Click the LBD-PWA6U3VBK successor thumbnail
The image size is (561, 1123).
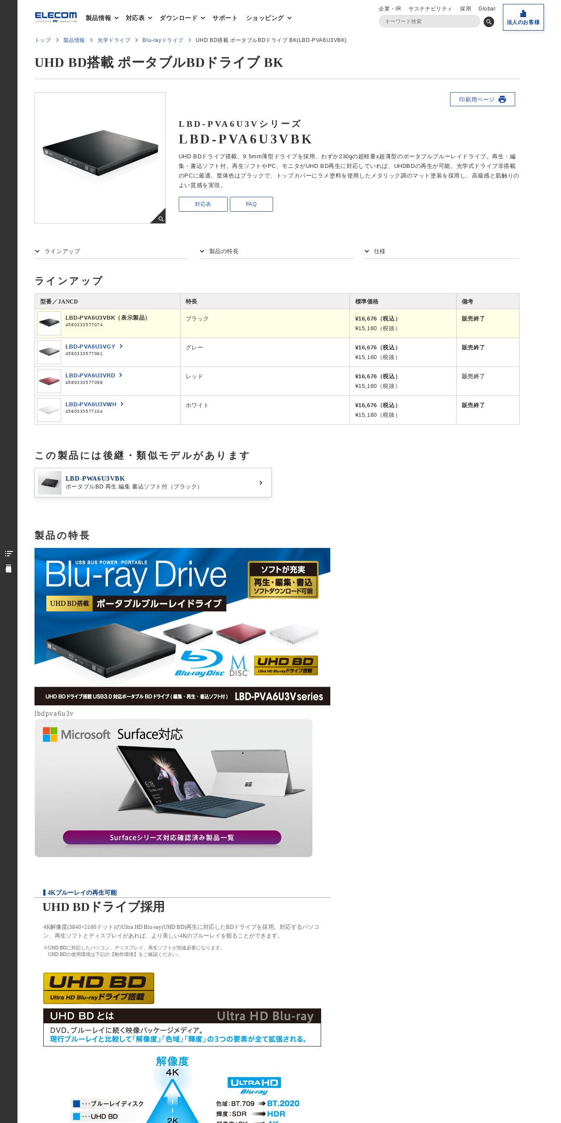coord(50,483)
